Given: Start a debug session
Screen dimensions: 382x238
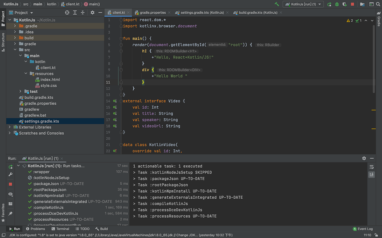Looking at the screenshot, I should (336, 4).
